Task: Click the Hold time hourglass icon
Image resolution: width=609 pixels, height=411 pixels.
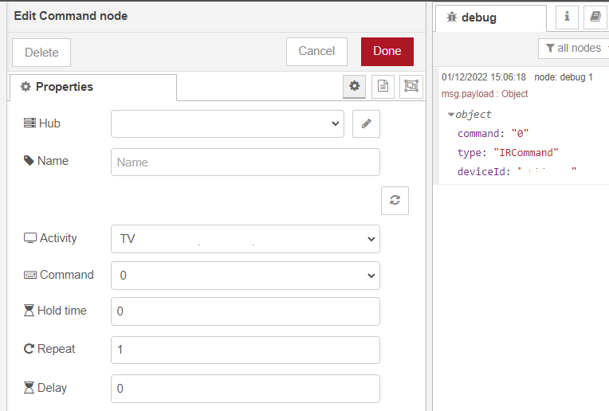Action: pos(29,310)
